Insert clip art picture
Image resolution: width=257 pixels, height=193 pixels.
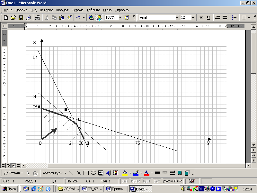tap(116, 173)
